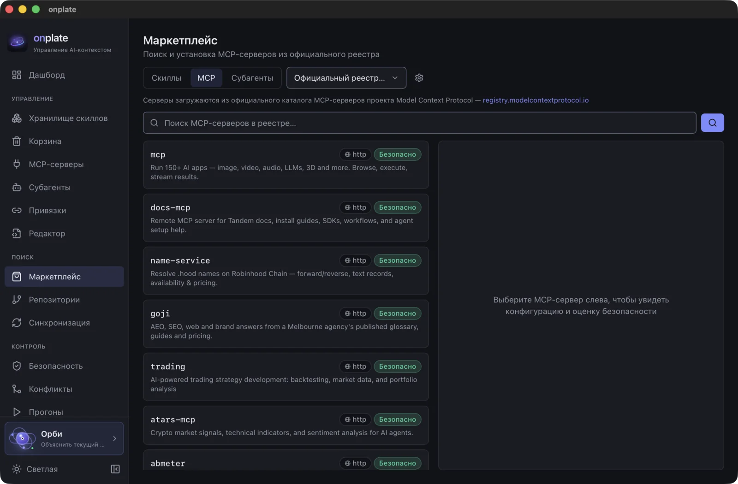Open the Безопасность sidebar item
The height and width of the screenshot is (484, 738).
pos(64,366)
